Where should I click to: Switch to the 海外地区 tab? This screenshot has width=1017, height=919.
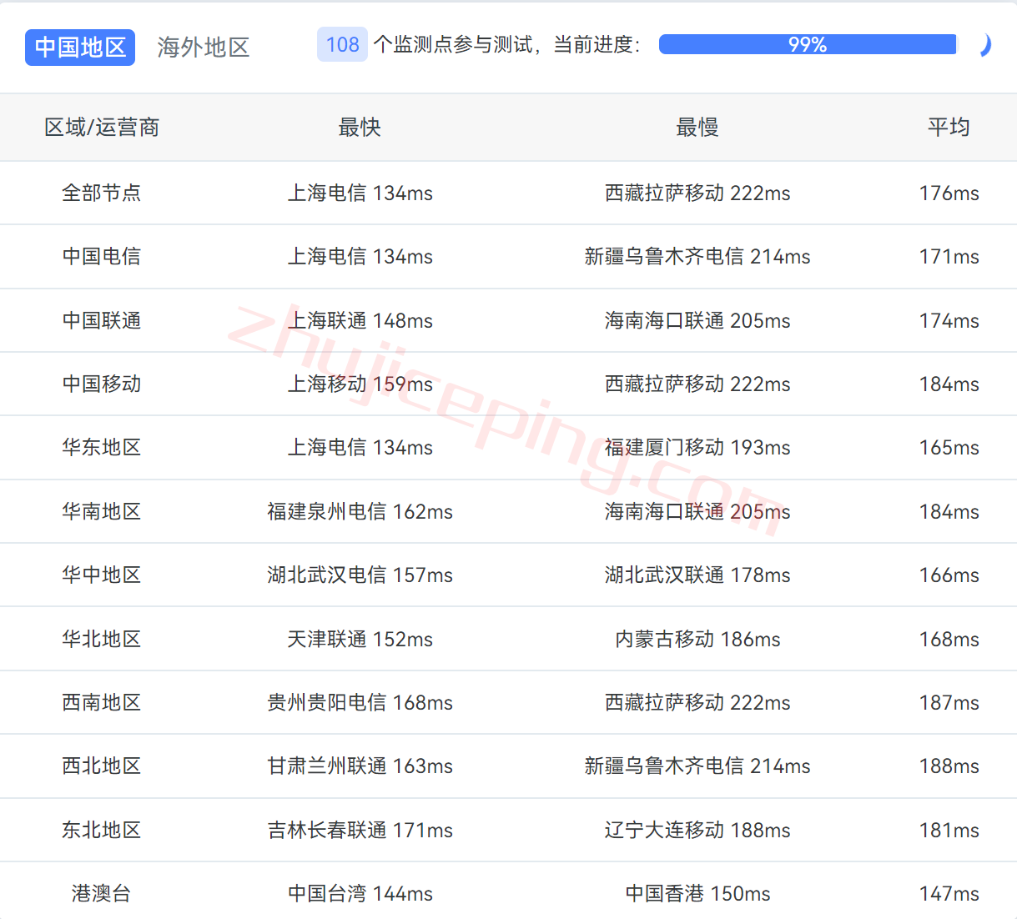pyautogui.click(x=204, y=48)
